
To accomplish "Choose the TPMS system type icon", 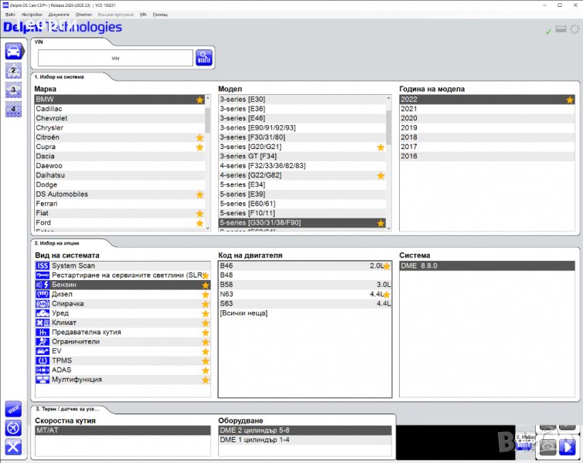I will point(43,360).
